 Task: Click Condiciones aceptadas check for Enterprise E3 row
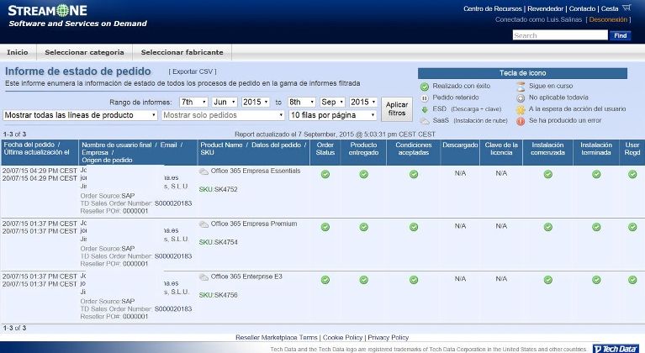coord(414,280)
